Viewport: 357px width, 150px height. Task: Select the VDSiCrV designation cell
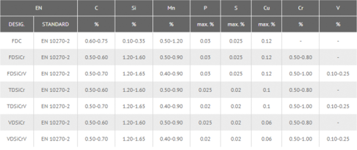pos(17,139)
